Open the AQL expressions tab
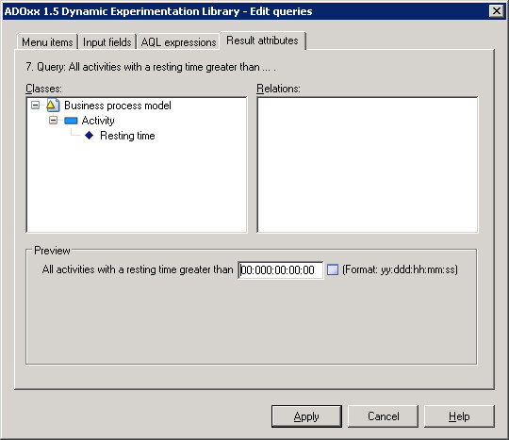Viewport: 509px width, 440px height. [x=178, y=41]
